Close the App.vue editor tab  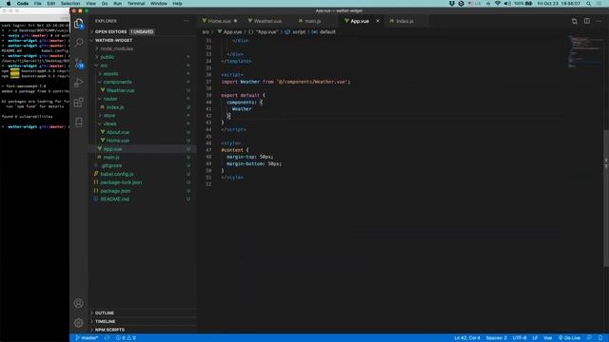pos(378,21)
